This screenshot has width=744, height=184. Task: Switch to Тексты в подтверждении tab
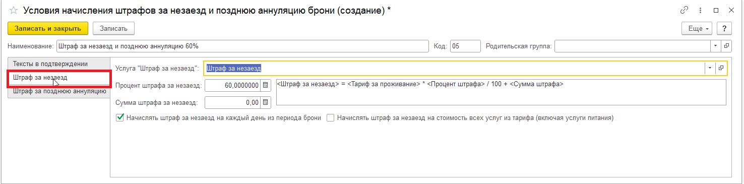tap(59, 64)
